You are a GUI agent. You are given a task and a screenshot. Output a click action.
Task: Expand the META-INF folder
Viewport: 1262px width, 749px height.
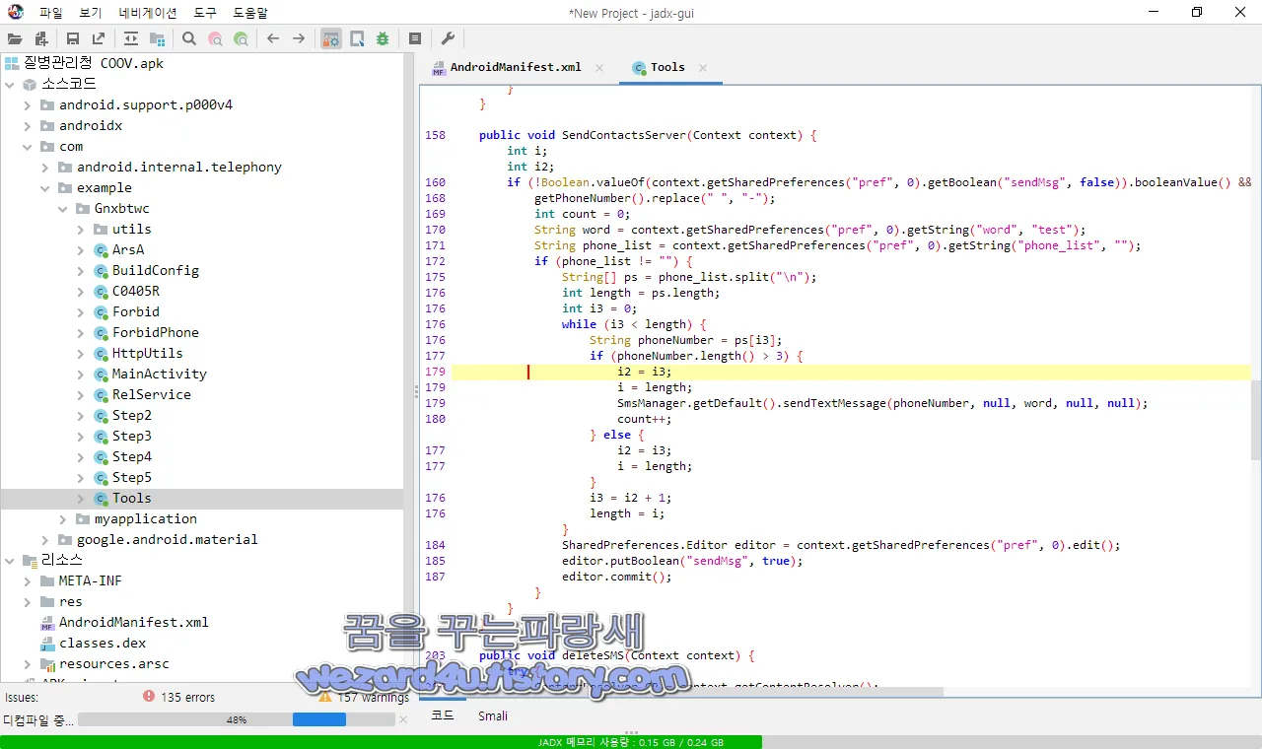click(28, 580)
